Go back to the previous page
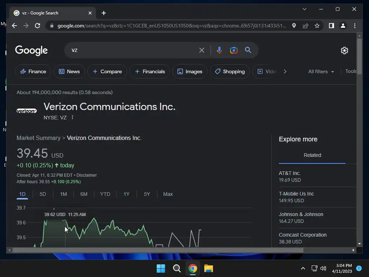Screen dimensions: 369x277 (14, 26)
